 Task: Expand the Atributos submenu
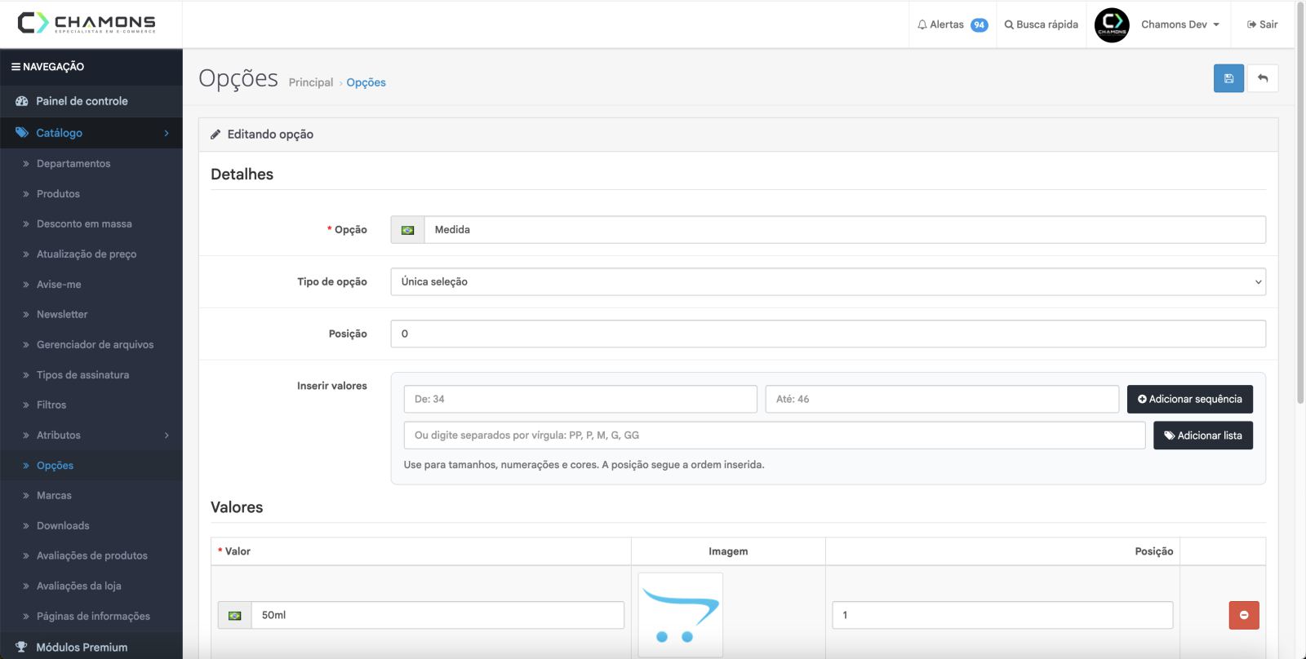(91, 436)
